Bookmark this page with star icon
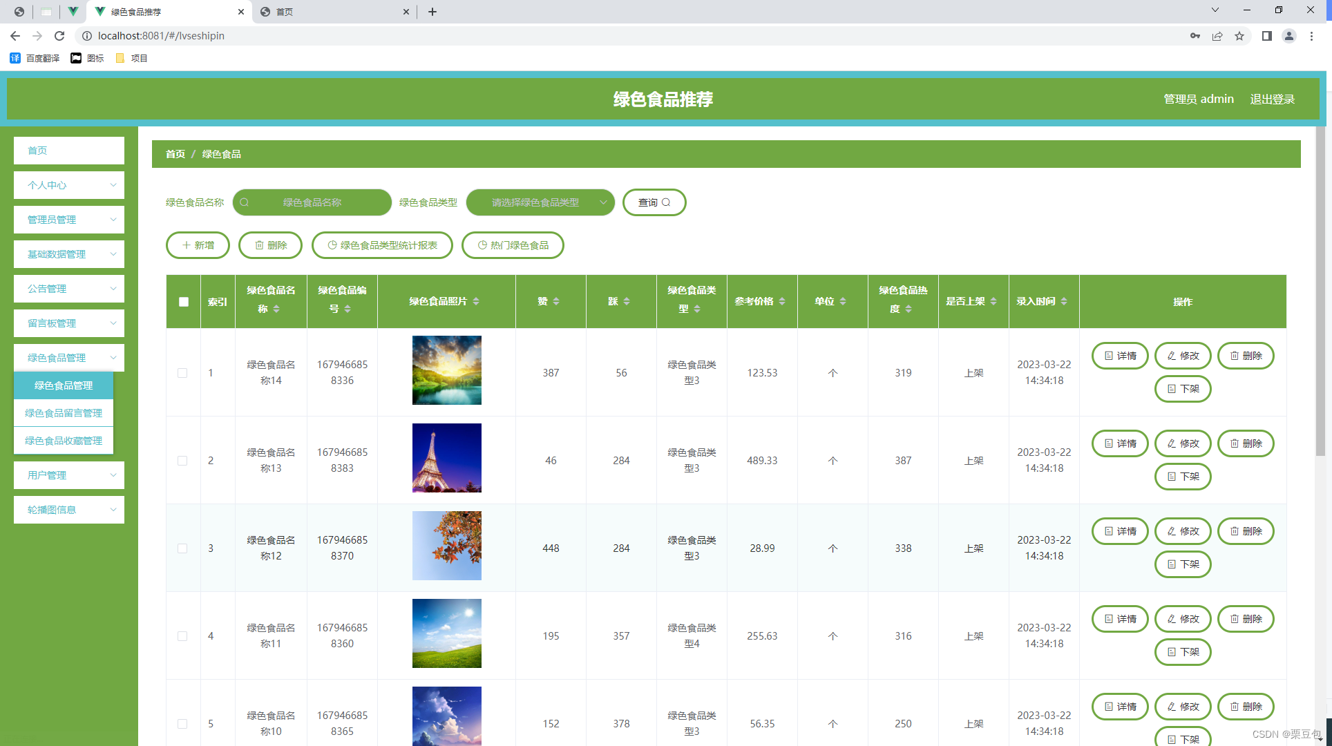This screenshot has width=1332, height=746. 1239,36
